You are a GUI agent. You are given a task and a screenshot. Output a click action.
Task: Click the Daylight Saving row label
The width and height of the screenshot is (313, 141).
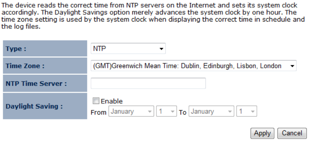(34, 106)
